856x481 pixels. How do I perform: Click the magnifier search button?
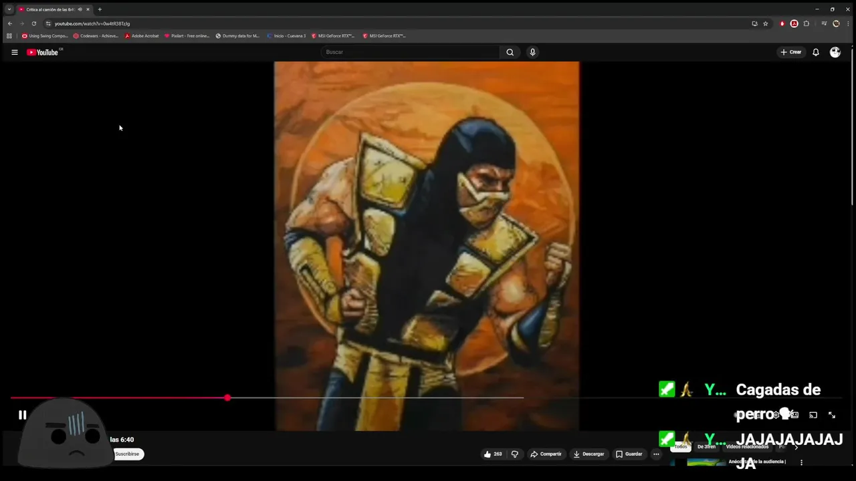click(510, 52)
